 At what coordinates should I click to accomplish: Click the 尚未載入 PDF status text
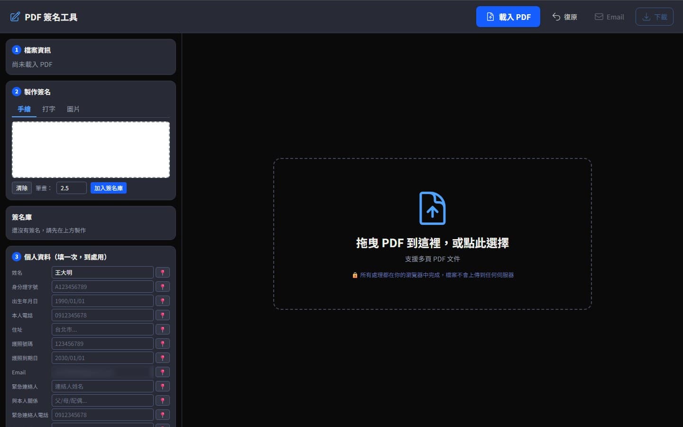32,65
